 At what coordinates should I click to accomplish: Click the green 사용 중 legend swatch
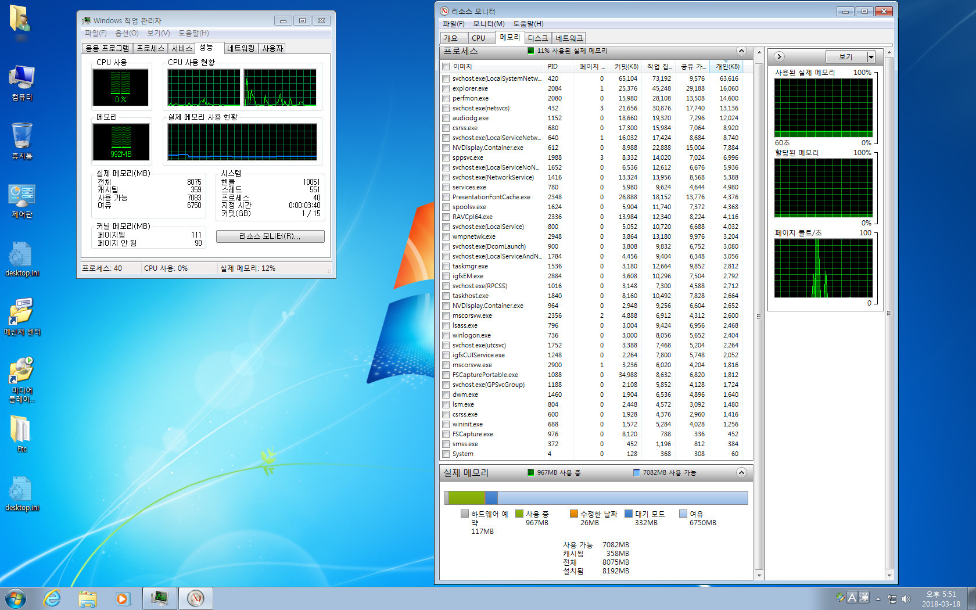click(x=519, y=514)
